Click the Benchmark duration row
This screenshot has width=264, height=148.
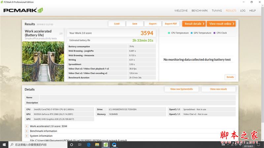[111, 78]
